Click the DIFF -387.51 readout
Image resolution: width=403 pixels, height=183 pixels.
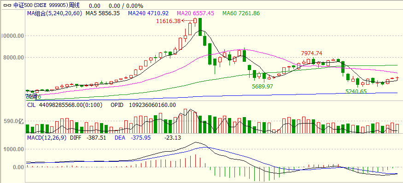pos(88,138)
